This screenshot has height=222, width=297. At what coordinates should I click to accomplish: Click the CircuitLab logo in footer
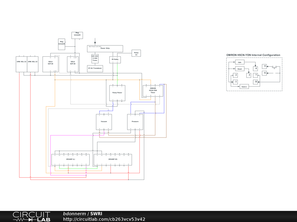point(32,217)
